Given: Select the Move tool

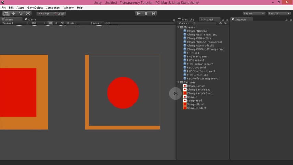Looking at the screenshot, I should [13, 13].
